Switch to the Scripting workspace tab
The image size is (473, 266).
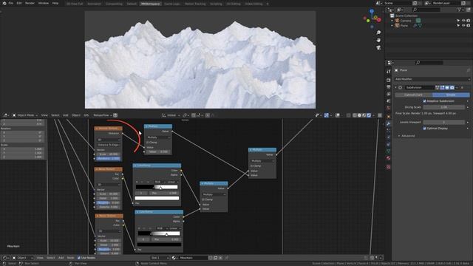click(x=216, y=4)
